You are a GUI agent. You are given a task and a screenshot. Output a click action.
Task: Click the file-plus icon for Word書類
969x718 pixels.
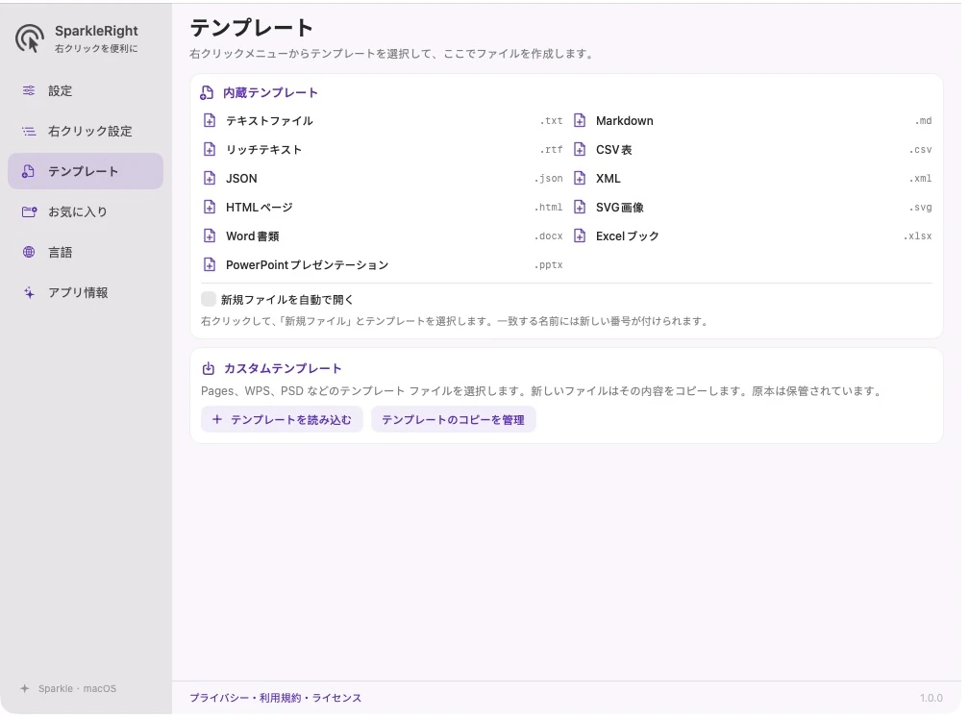pos(210,236)
